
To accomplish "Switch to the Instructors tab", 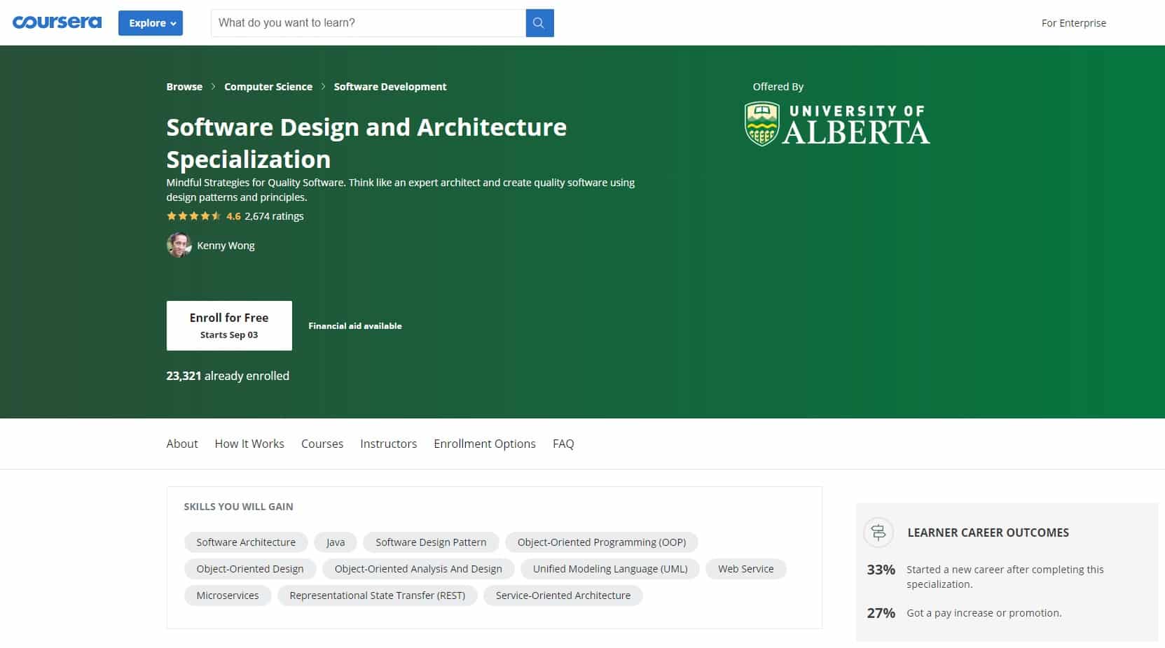I will [x=388, y=444].
